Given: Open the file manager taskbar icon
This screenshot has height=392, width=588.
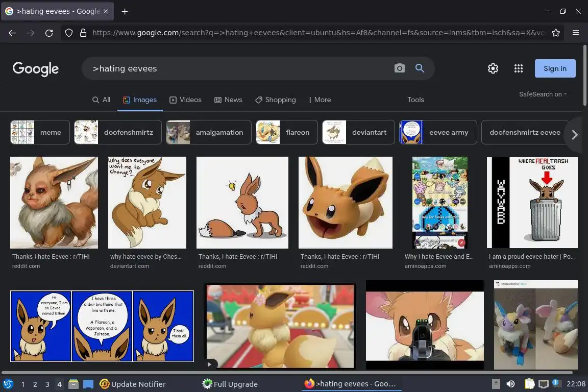Looking at the screenshot, I should [x=73, y=384].
